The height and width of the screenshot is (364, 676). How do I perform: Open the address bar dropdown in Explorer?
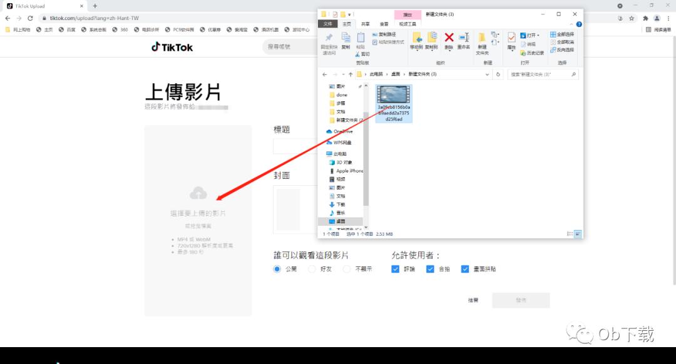tap(488, 74)
